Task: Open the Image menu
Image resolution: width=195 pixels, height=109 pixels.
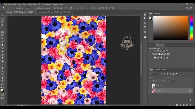Action: [x=14, y=4]
